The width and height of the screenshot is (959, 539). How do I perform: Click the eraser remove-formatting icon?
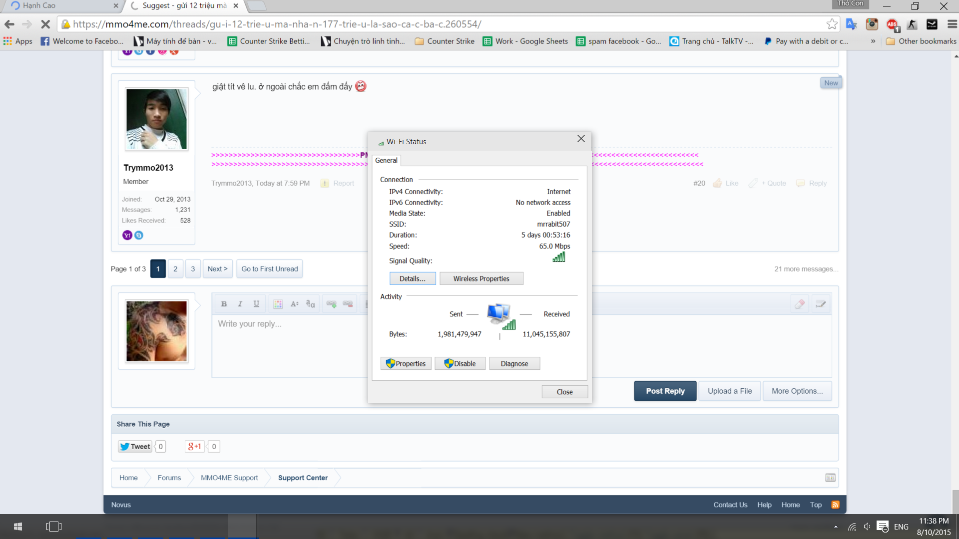pos(800,304)
